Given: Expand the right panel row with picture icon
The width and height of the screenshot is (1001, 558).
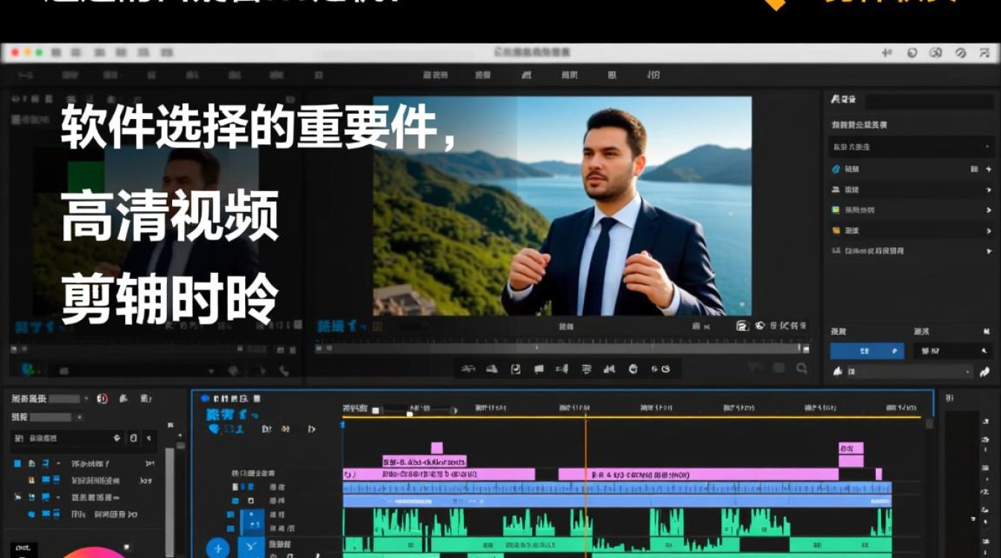Looking at the screenshot, I should coord(988,211).
